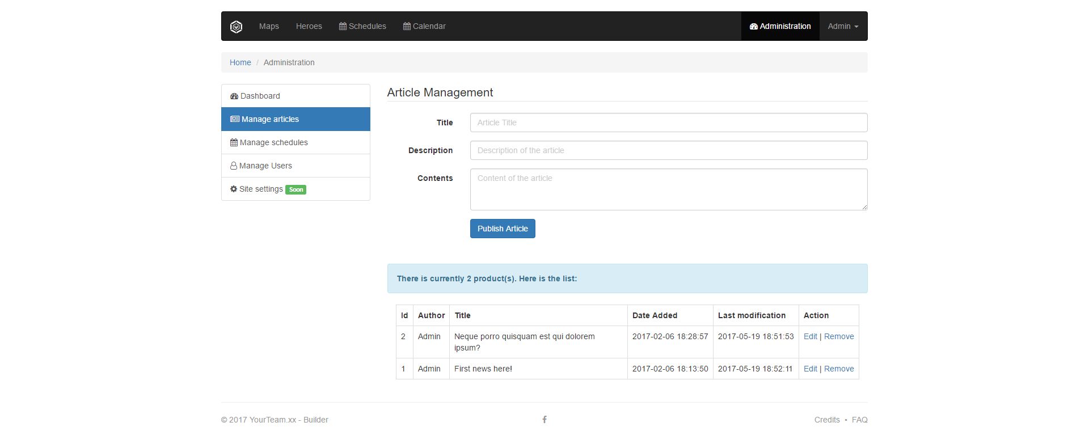The image size is (1089, 435).
Task: Expand the Admin user dropdown
Action: (x=843, y=26)
